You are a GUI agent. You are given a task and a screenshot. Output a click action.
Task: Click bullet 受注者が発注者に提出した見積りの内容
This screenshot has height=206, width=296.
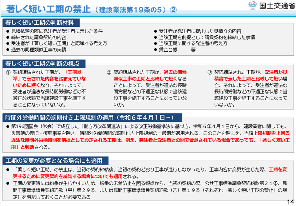[200, 31]
